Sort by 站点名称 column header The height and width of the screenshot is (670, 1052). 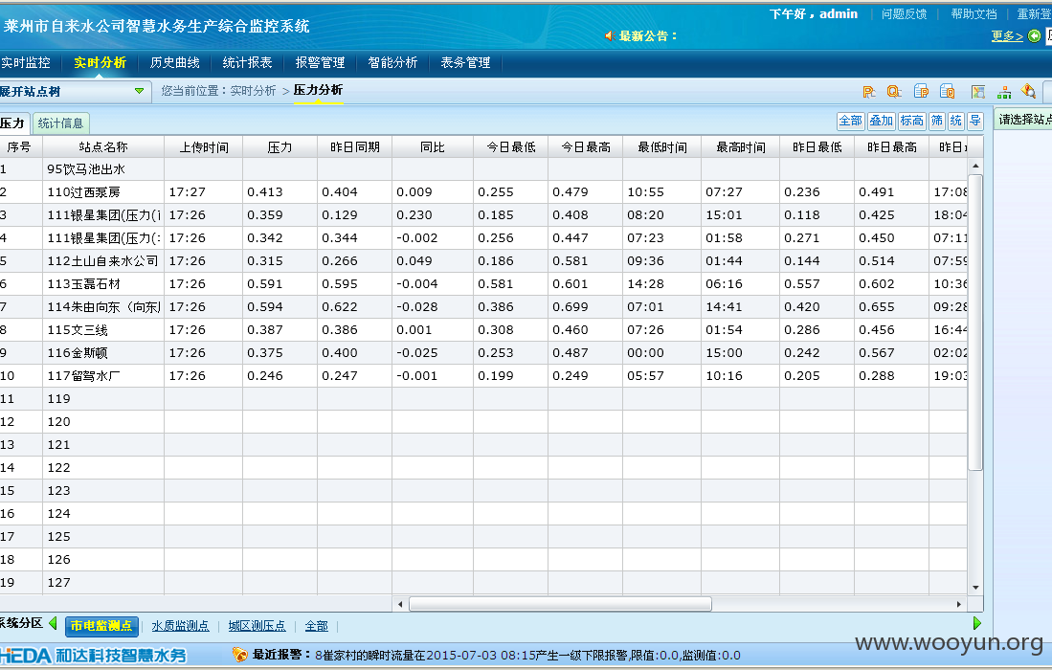[x=103, y=146]
